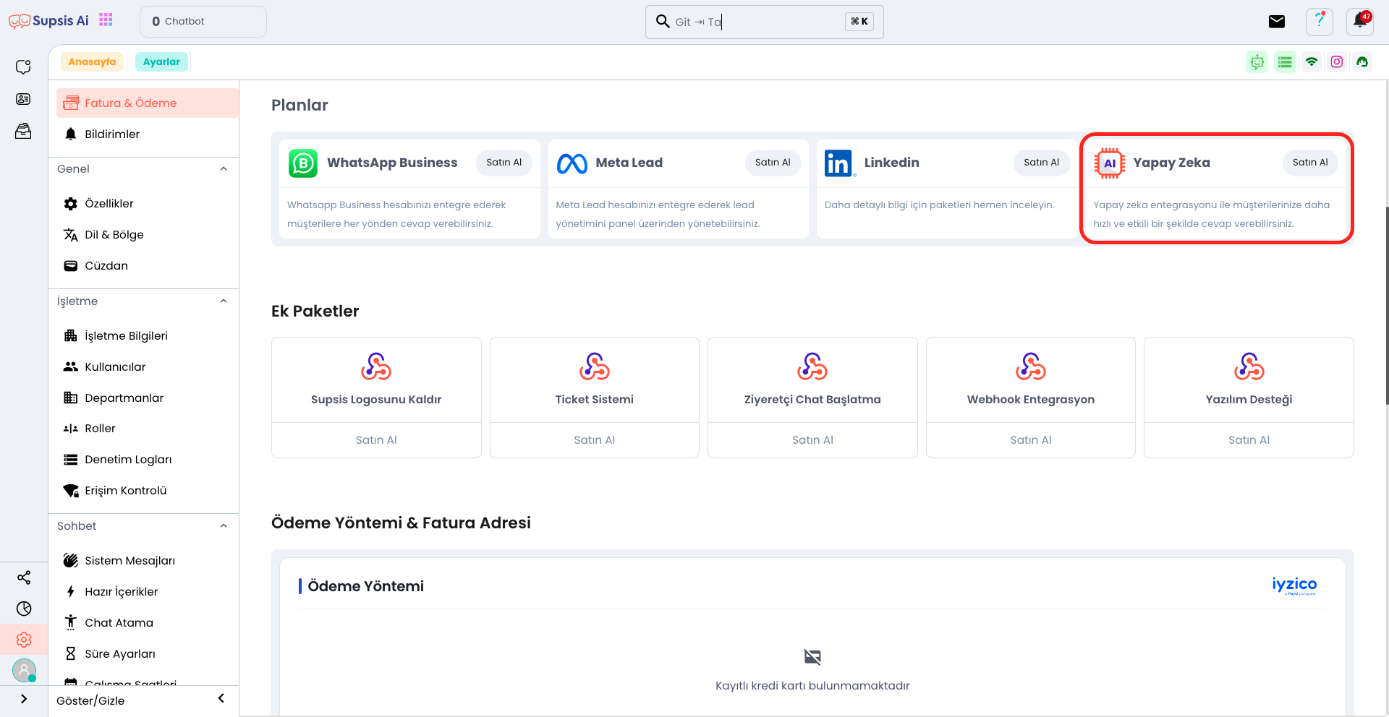
Task: Click the user avatar in left rail
Action: (24, 670)
